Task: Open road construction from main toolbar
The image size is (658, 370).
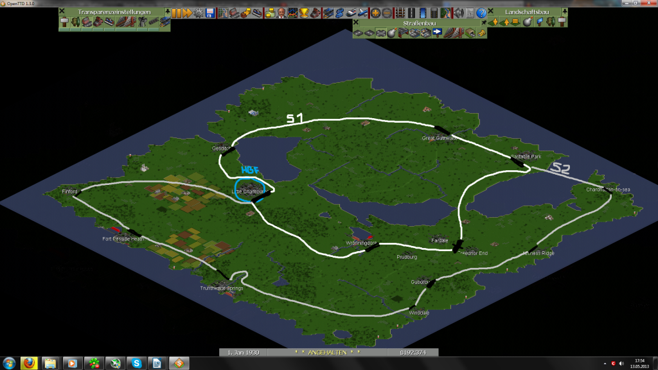Action: pos(411,13)
